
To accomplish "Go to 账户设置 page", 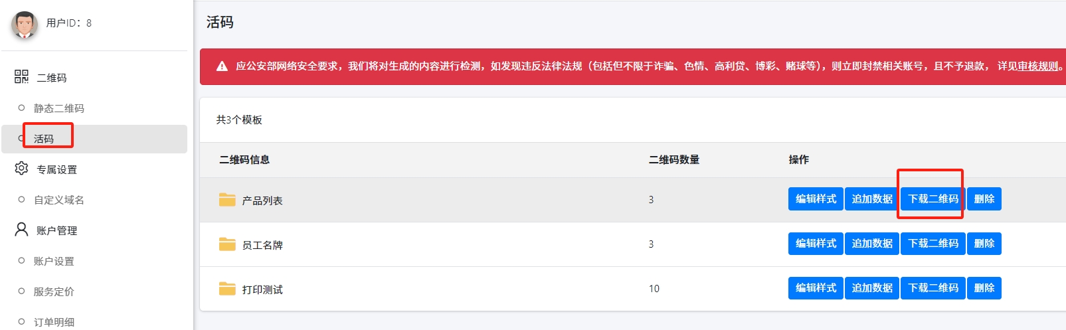I will 54,261.
